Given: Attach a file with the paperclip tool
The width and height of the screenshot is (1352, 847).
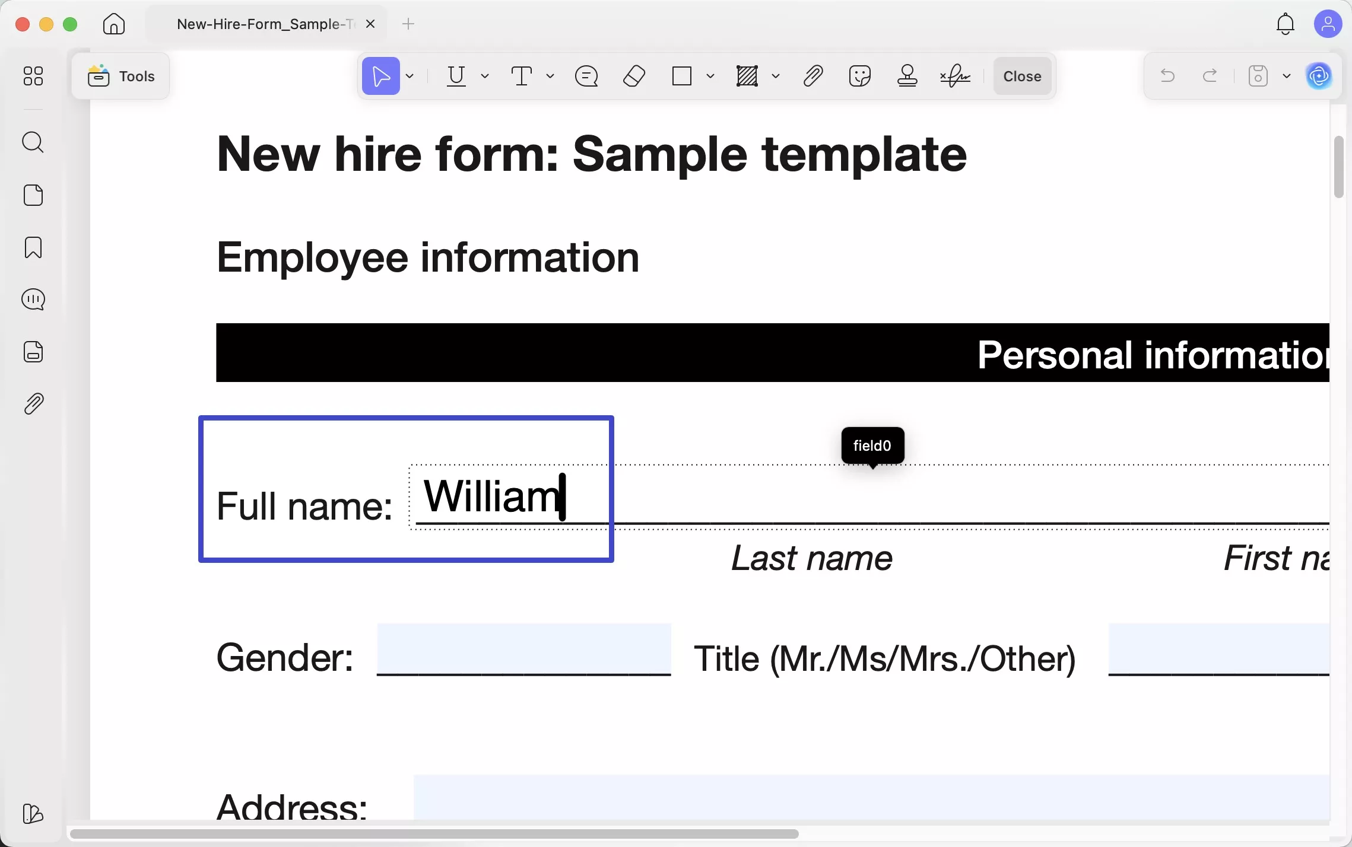Looking at the screenshot, I should pos(812,76).
